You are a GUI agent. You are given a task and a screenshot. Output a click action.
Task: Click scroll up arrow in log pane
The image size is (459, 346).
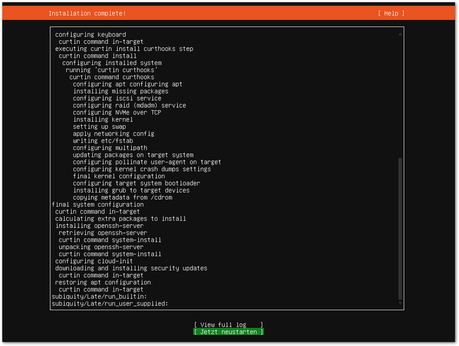[x=400, y=34]
